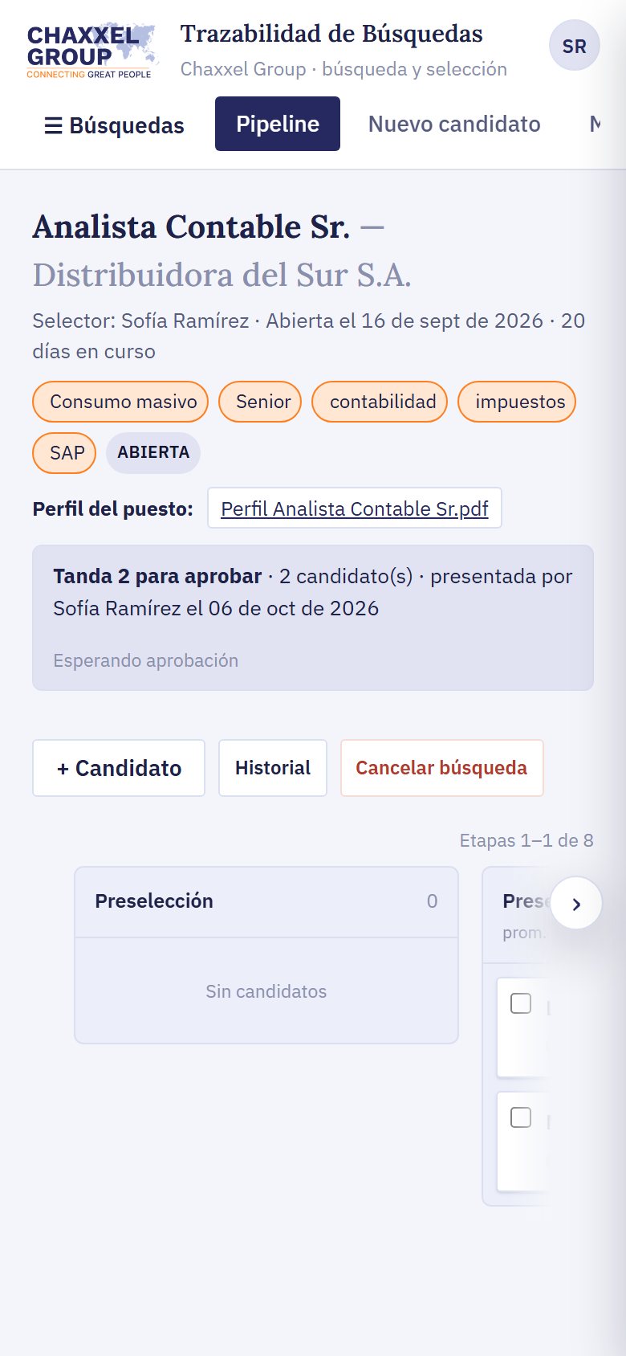Open Perfil Analista Contable Sr.pdf link
The image size is (626, 1356).
pos(355,508)
